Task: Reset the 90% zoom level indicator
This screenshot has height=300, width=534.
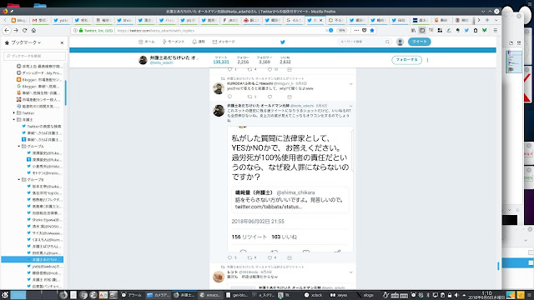Action: tap(341, 30)
